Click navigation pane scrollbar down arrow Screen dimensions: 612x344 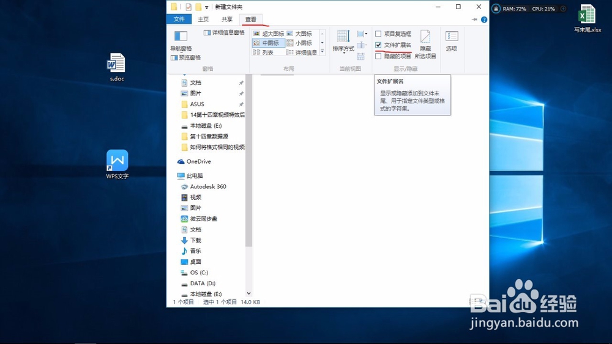pos(248,293)
